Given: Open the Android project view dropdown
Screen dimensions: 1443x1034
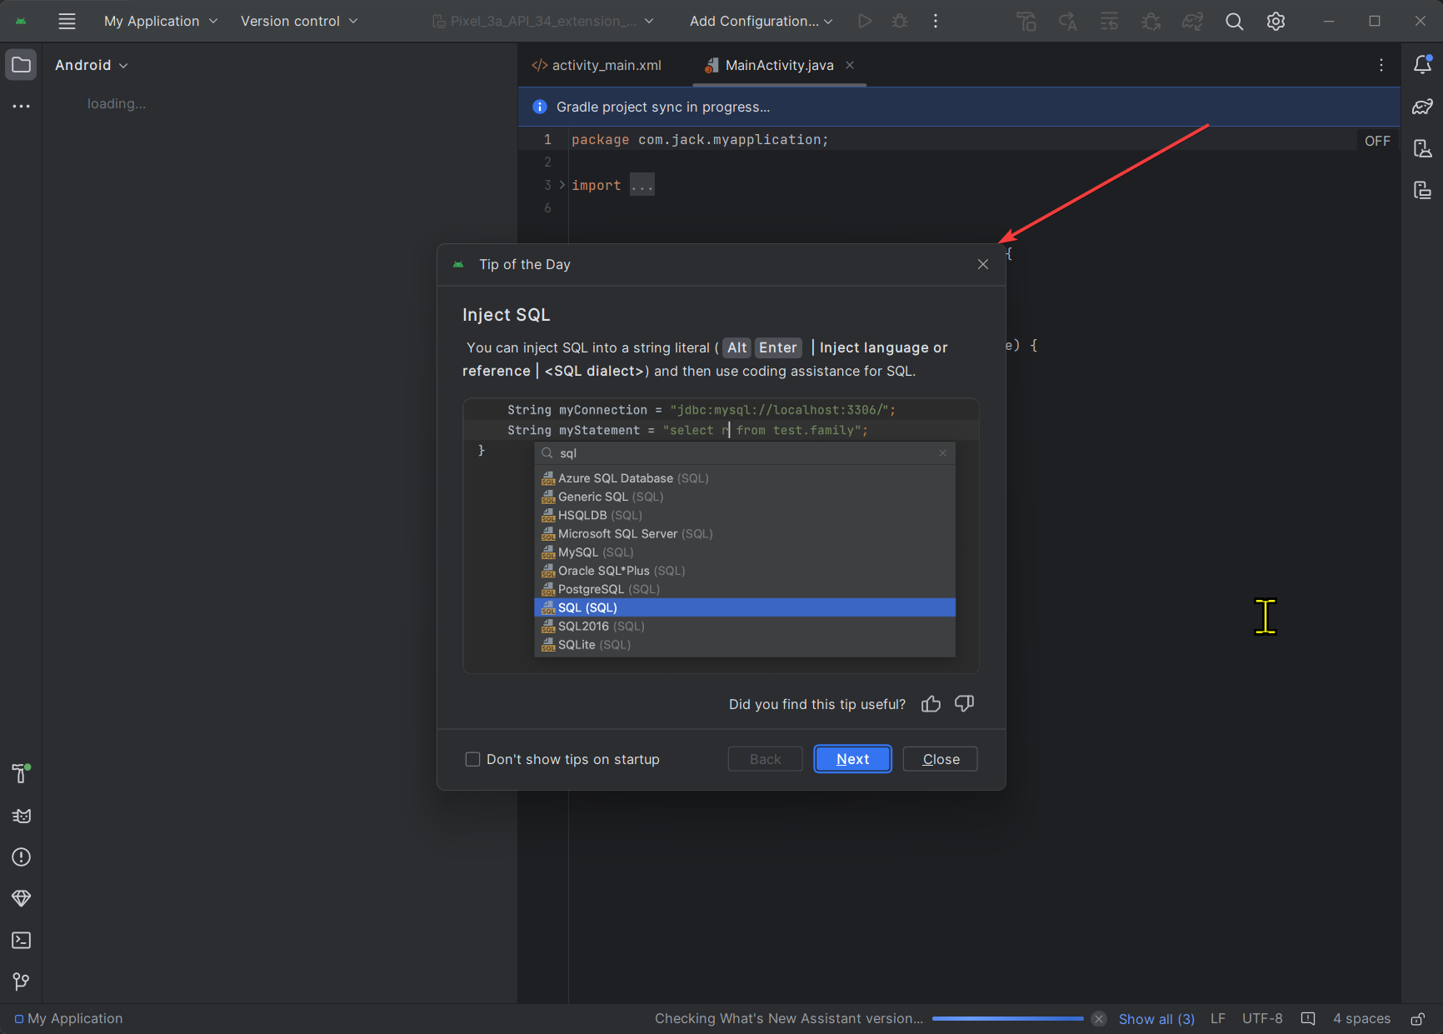Looking at the screenshot, I should click(x=92, y=65).
